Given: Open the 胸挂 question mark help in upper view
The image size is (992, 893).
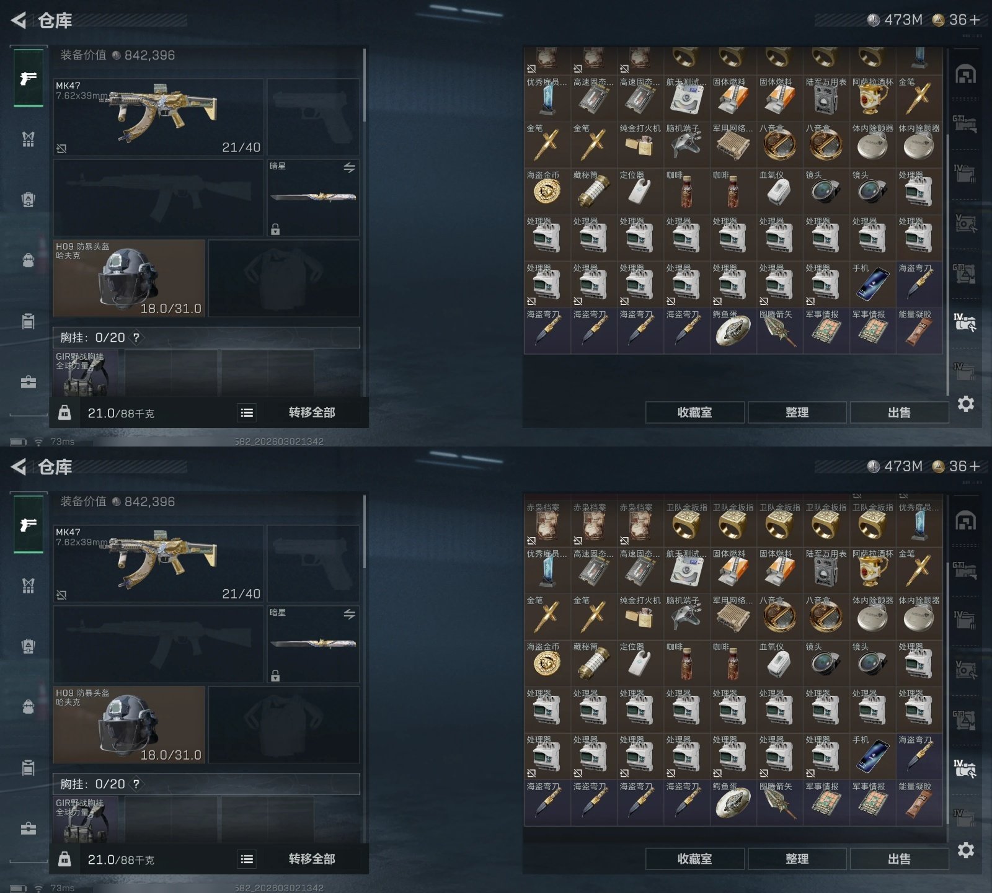Looking at the screenshot, I should click(x=136, y=337).
